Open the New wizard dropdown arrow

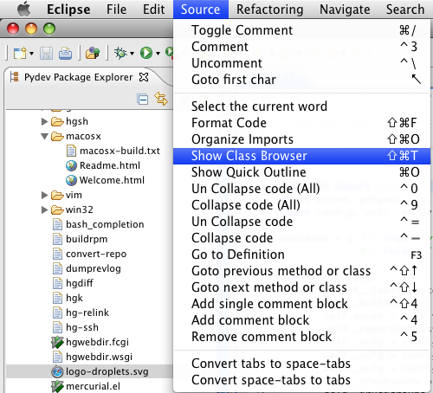tap(31, 54)
